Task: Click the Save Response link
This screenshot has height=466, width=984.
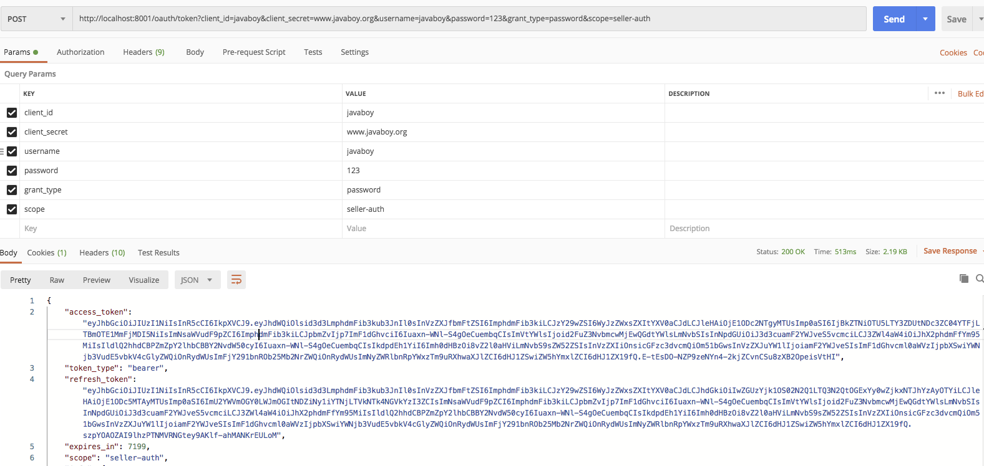Action: pyautogui.click(x=950, y=251)
